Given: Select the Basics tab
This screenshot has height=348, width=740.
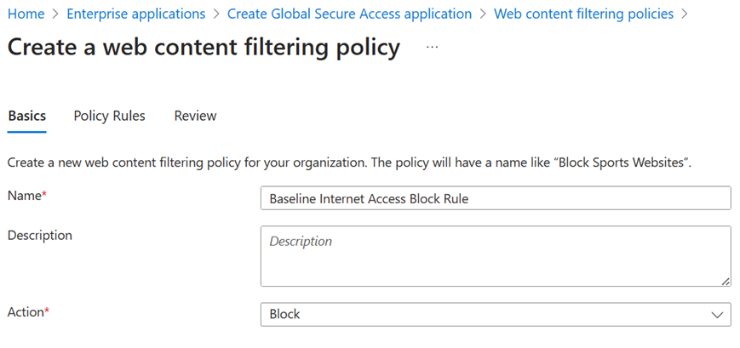Looking at the screenshot, I should point(27,116).
